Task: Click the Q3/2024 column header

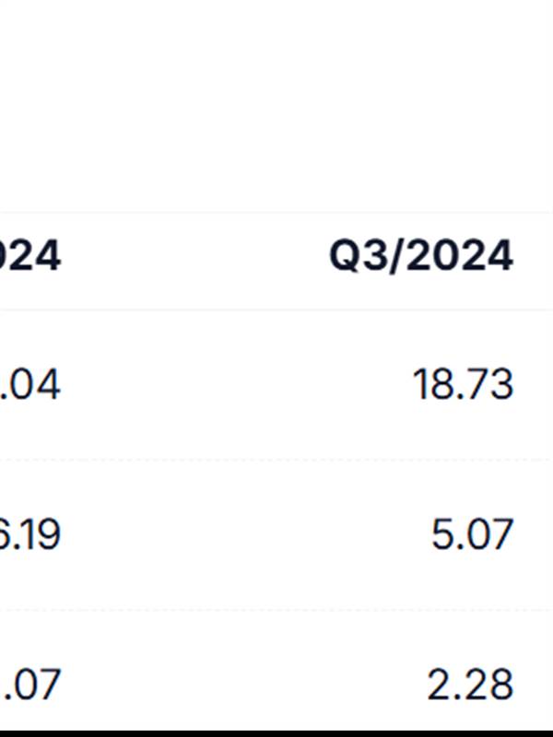Action: pos(420,256)
